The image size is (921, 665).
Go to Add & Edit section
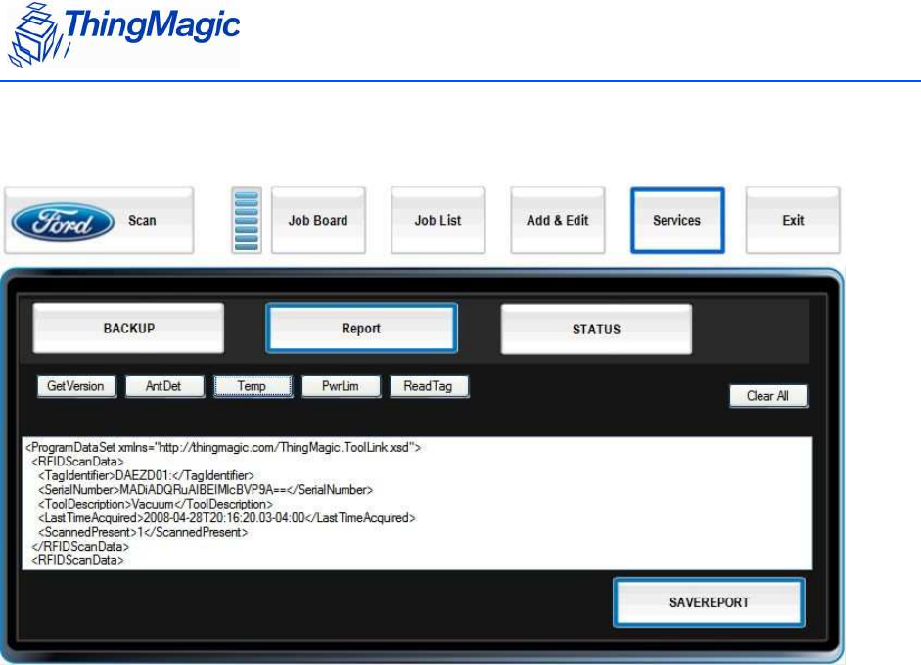[558, 221]
